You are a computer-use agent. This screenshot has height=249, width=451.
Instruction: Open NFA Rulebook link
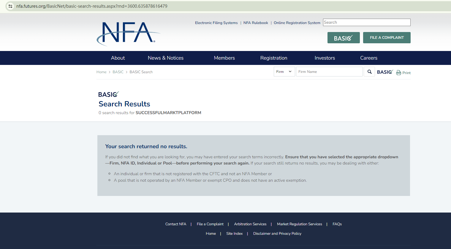256,23
